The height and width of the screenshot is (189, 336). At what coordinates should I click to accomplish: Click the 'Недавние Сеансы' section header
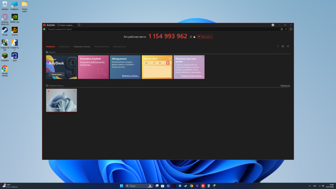coord(55,86)
